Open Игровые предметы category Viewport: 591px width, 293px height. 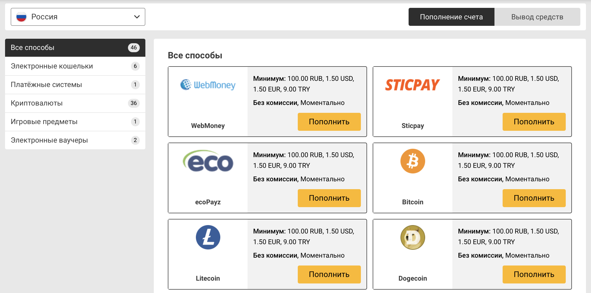75,122
